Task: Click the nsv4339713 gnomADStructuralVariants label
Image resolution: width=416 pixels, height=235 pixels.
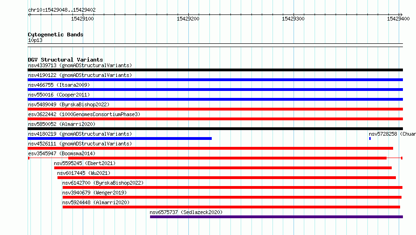Action: point(80,65)
